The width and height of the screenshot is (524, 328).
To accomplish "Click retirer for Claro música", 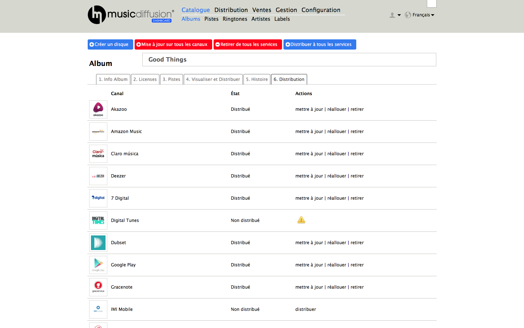I will click(357, 154).
